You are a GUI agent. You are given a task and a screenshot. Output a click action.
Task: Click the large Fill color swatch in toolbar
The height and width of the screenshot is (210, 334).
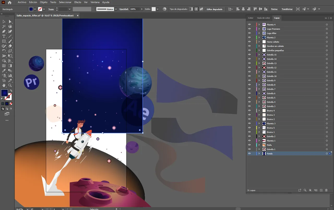click(x=4, y=93)
